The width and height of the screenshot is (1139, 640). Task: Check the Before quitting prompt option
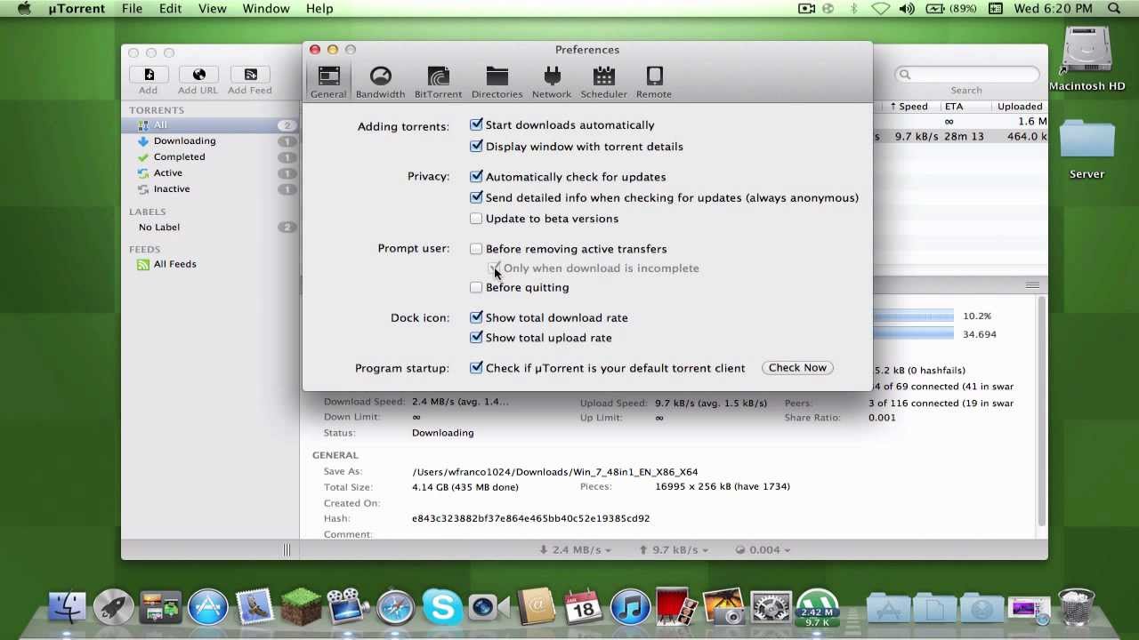[476, 287]
